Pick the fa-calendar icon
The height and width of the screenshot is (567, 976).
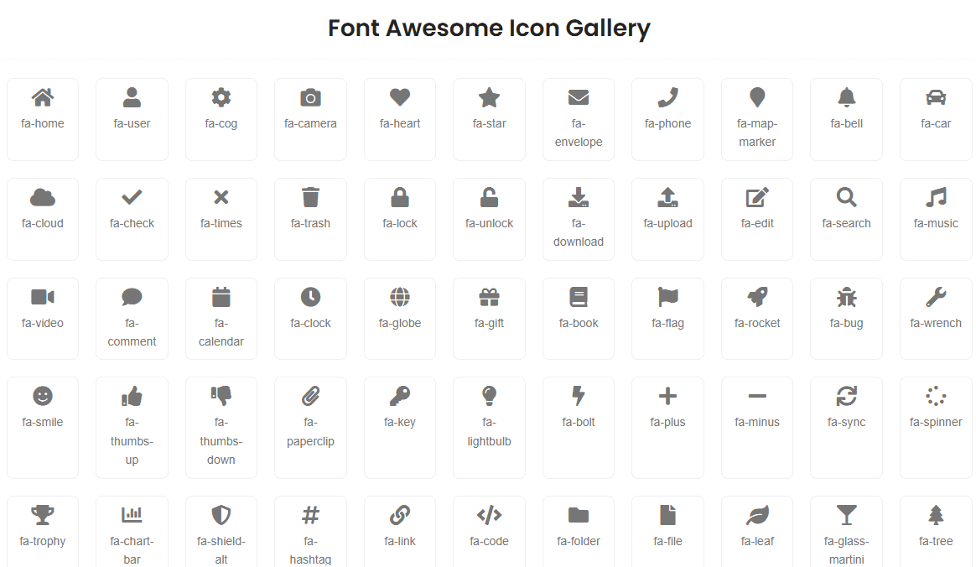coord(221,297)
